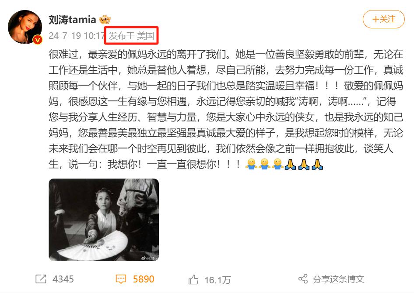Like the post with the thumbs-up icon
This screenshot has width=414, height=296.
[x=193, y=280]
